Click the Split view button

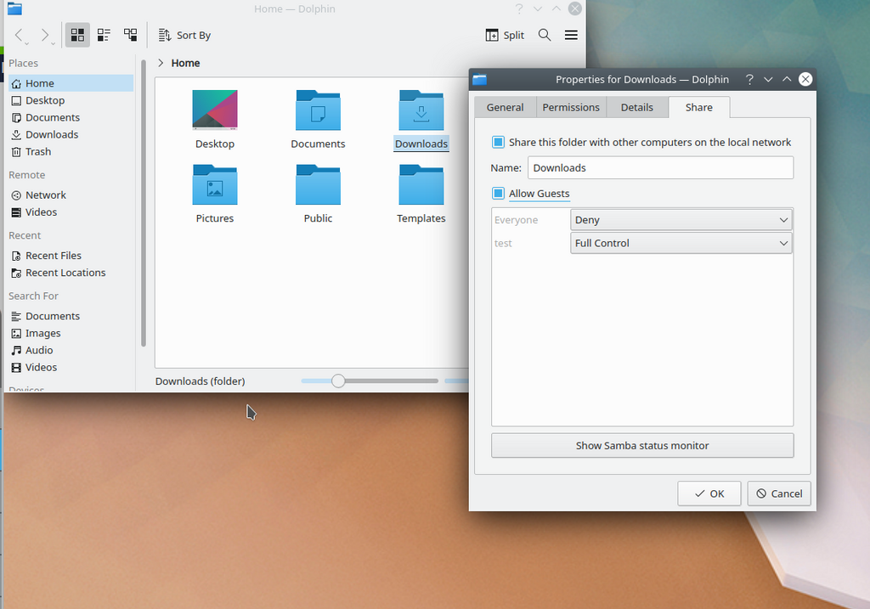[x=505, y=35]
